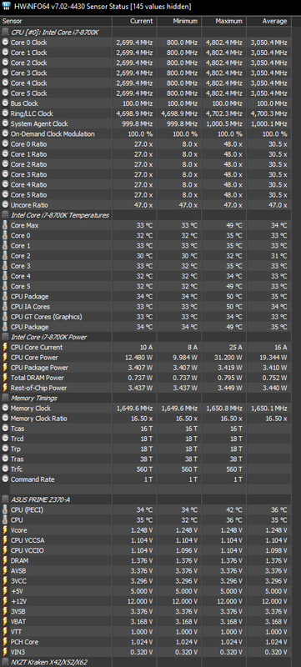Screen dimensions: 301x667
Task: Click the CPU Core Current lightning icon
Action: (5, 347)
